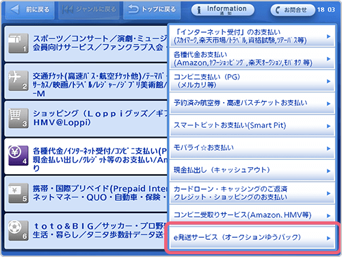The height and width of the screenshot is (257, 342).
Task: Click the grayed ジャンルに戻る button
Action: [x=89, y=10]
